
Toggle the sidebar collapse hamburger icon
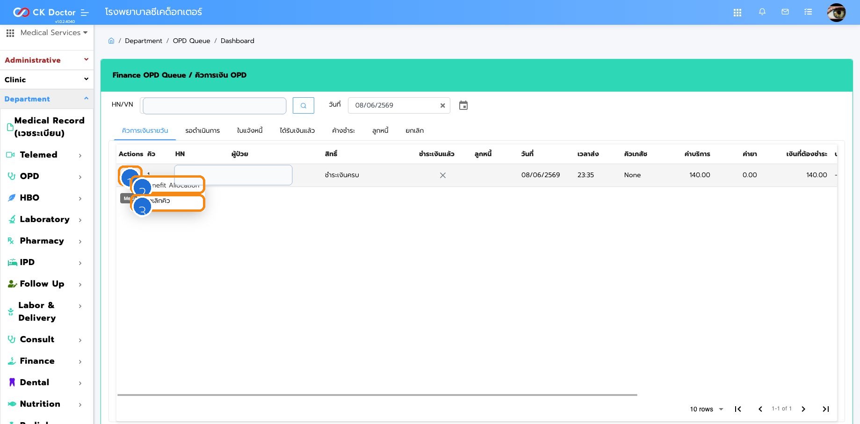85,13
